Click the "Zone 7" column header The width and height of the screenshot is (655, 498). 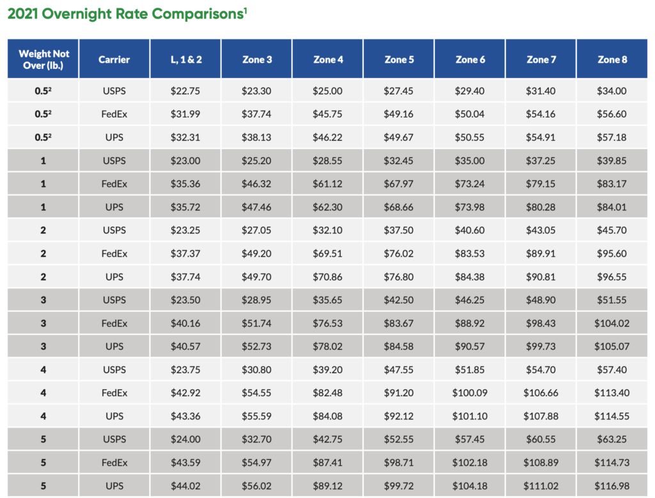coord(541,59)
